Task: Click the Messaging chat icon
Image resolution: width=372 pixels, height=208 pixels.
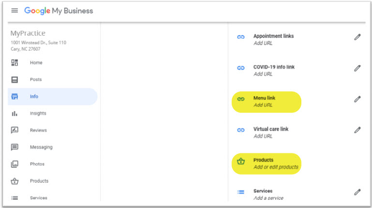Action: 15,147
